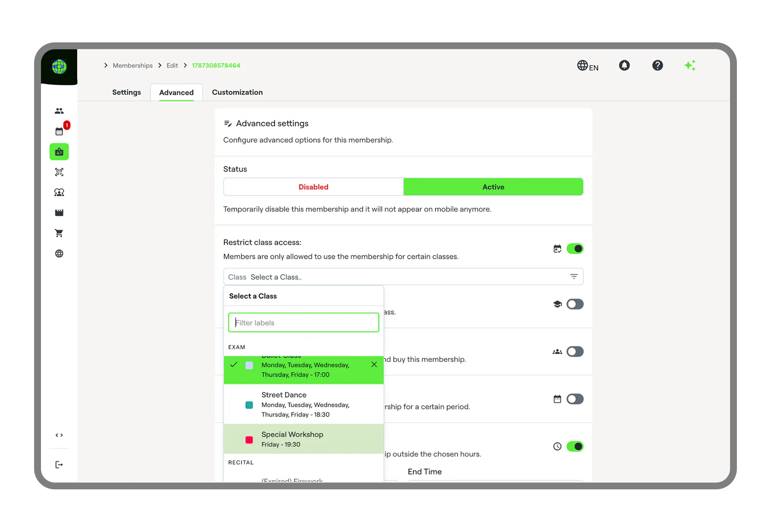Click the people group icon beside toggle
Image resolution: width=771 pixels, height=531 pixels.
[x=557, y=352]
